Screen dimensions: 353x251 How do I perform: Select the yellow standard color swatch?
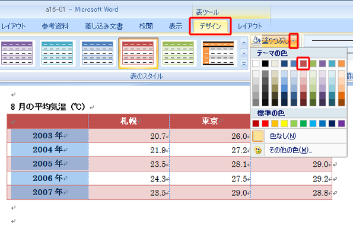coord(284,123)
